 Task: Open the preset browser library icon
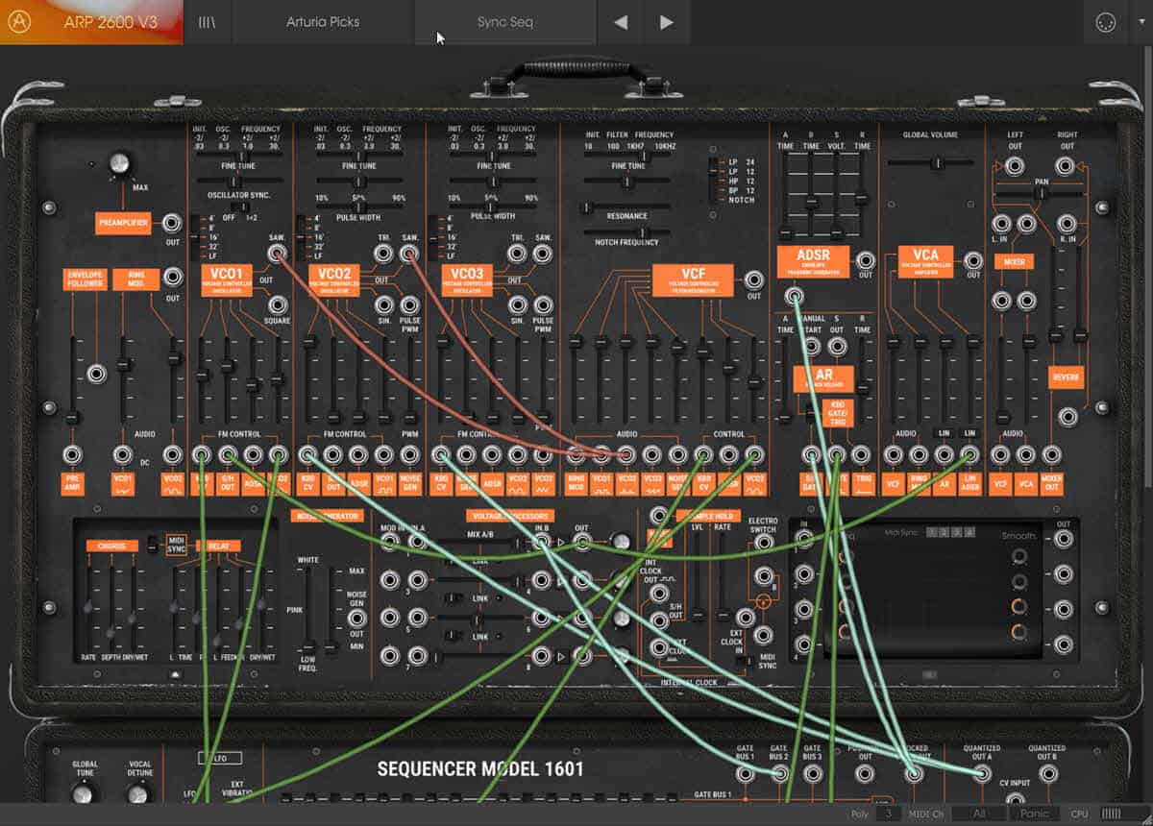(207, 22)
